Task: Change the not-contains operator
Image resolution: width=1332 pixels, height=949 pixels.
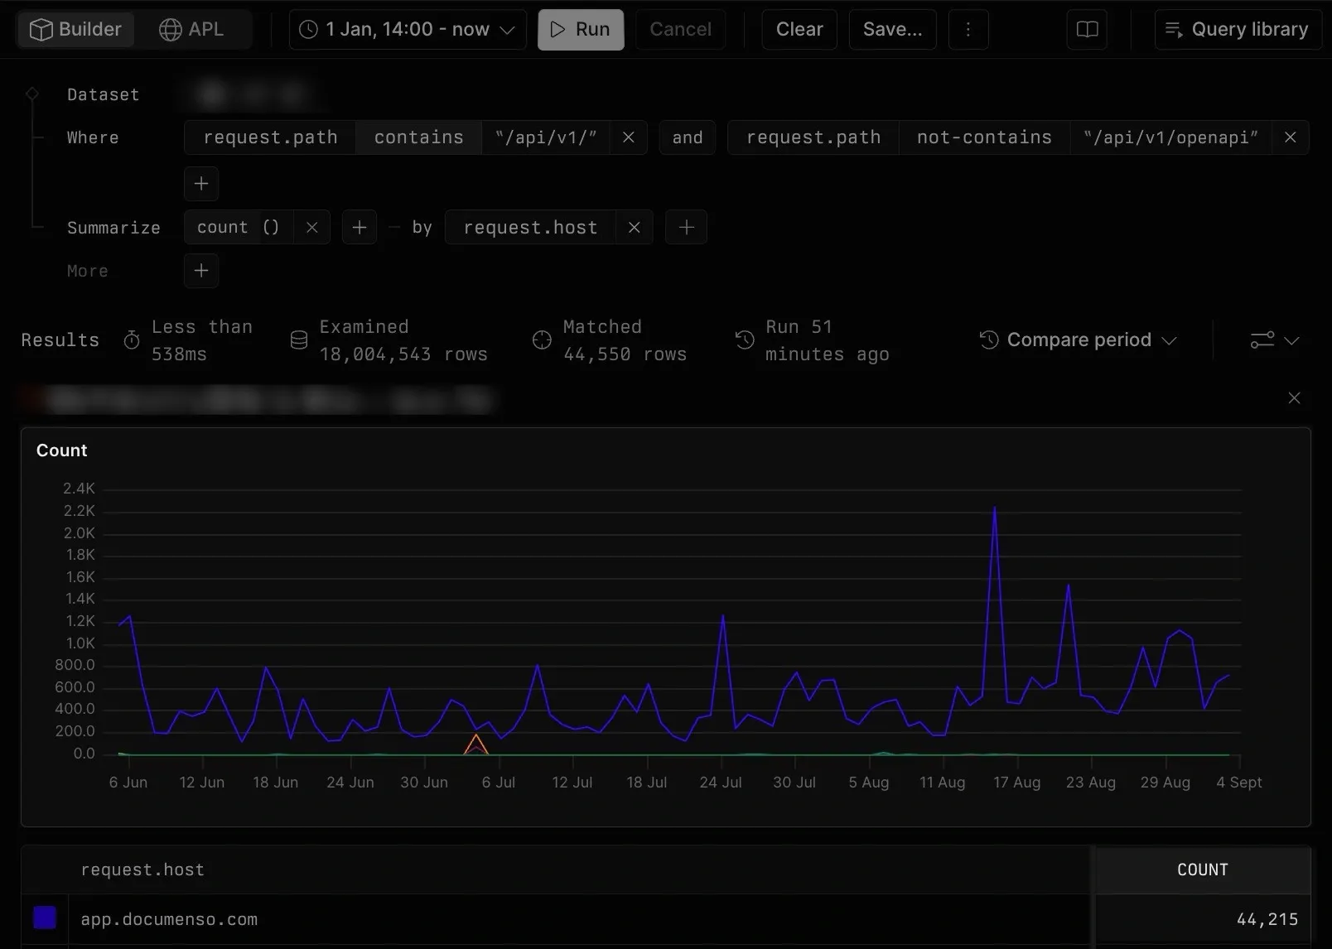Action: [x=984, y=137]
